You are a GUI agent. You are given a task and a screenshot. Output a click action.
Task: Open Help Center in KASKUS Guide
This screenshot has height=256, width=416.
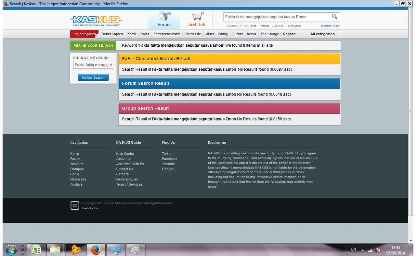point(125,154)
